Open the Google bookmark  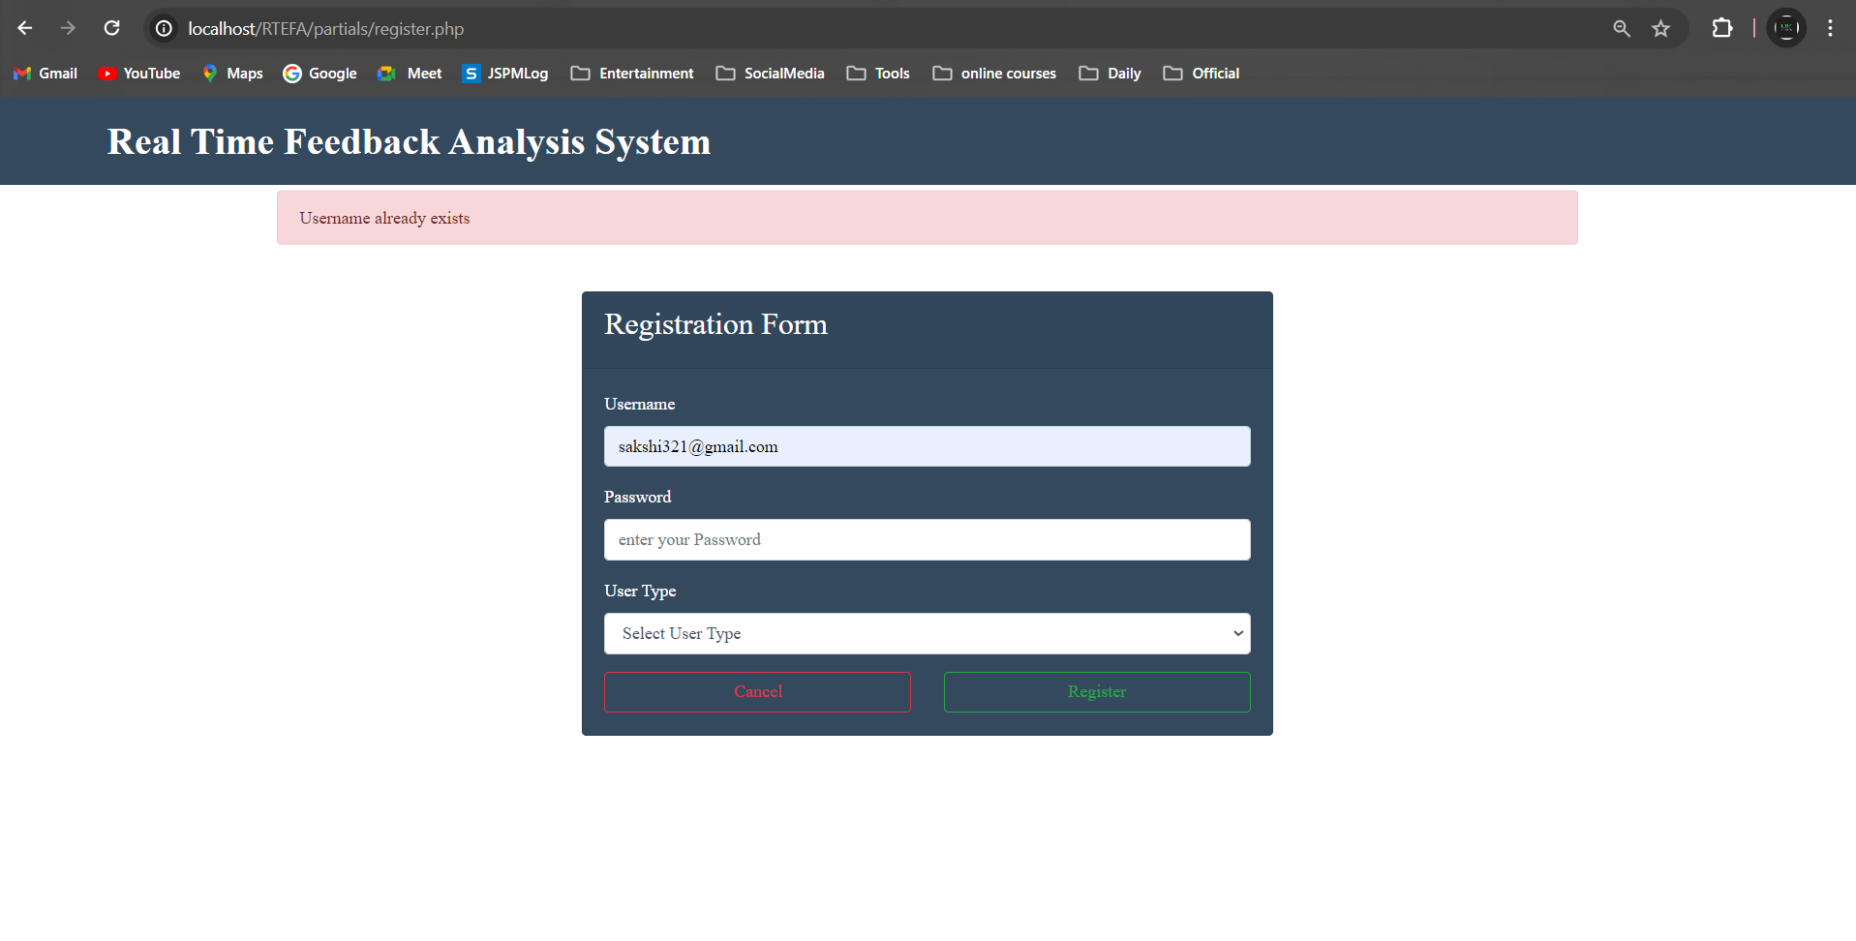tap(319, 74)
